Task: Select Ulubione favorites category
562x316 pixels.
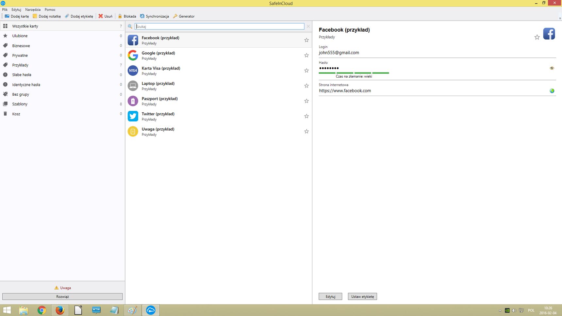Action: coord(62,36)
